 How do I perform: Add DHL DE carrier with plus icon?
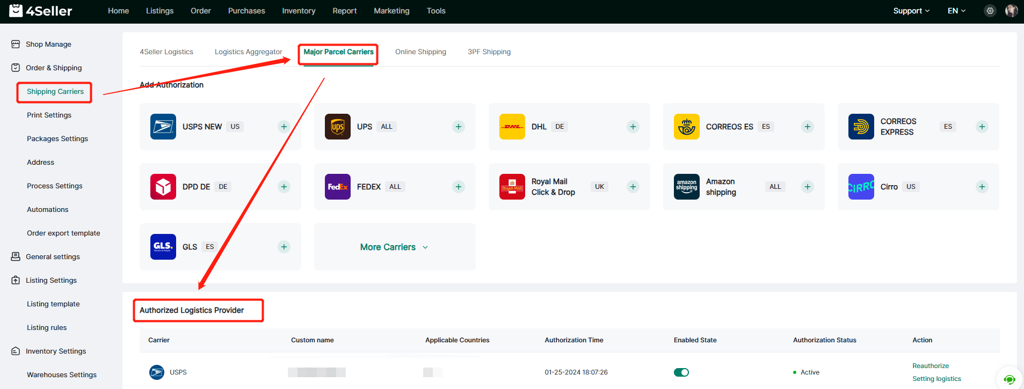(x=633, y=127)
